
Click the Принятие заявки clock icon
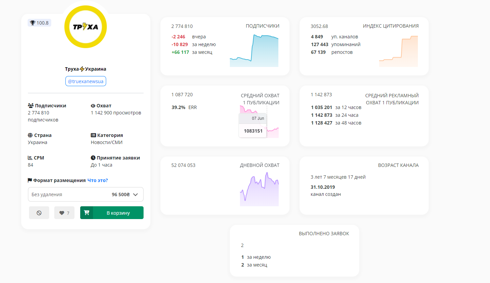pos(93,158)
